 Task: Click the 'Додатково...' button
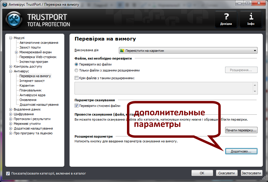point(241,151)
